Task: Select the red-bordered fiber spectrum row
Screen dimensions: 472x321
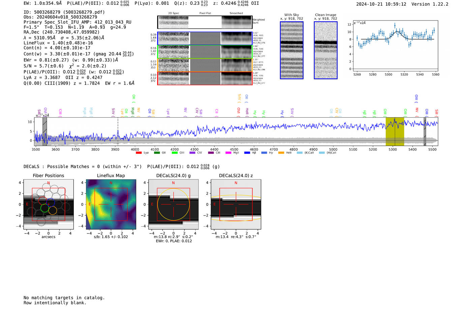Action: click(205, 78)
